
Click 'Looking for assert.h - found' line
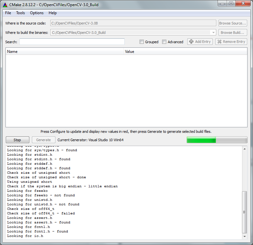(39, 222)
